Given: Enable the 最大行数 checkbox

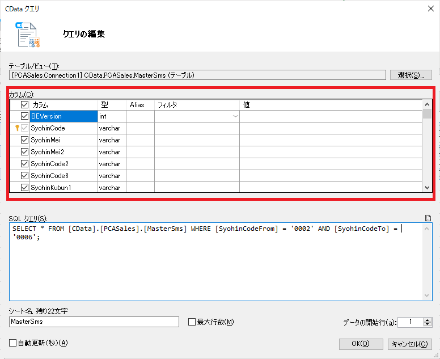Looking at the screenshot, I should pyautogui.click(x=192, y=322).
